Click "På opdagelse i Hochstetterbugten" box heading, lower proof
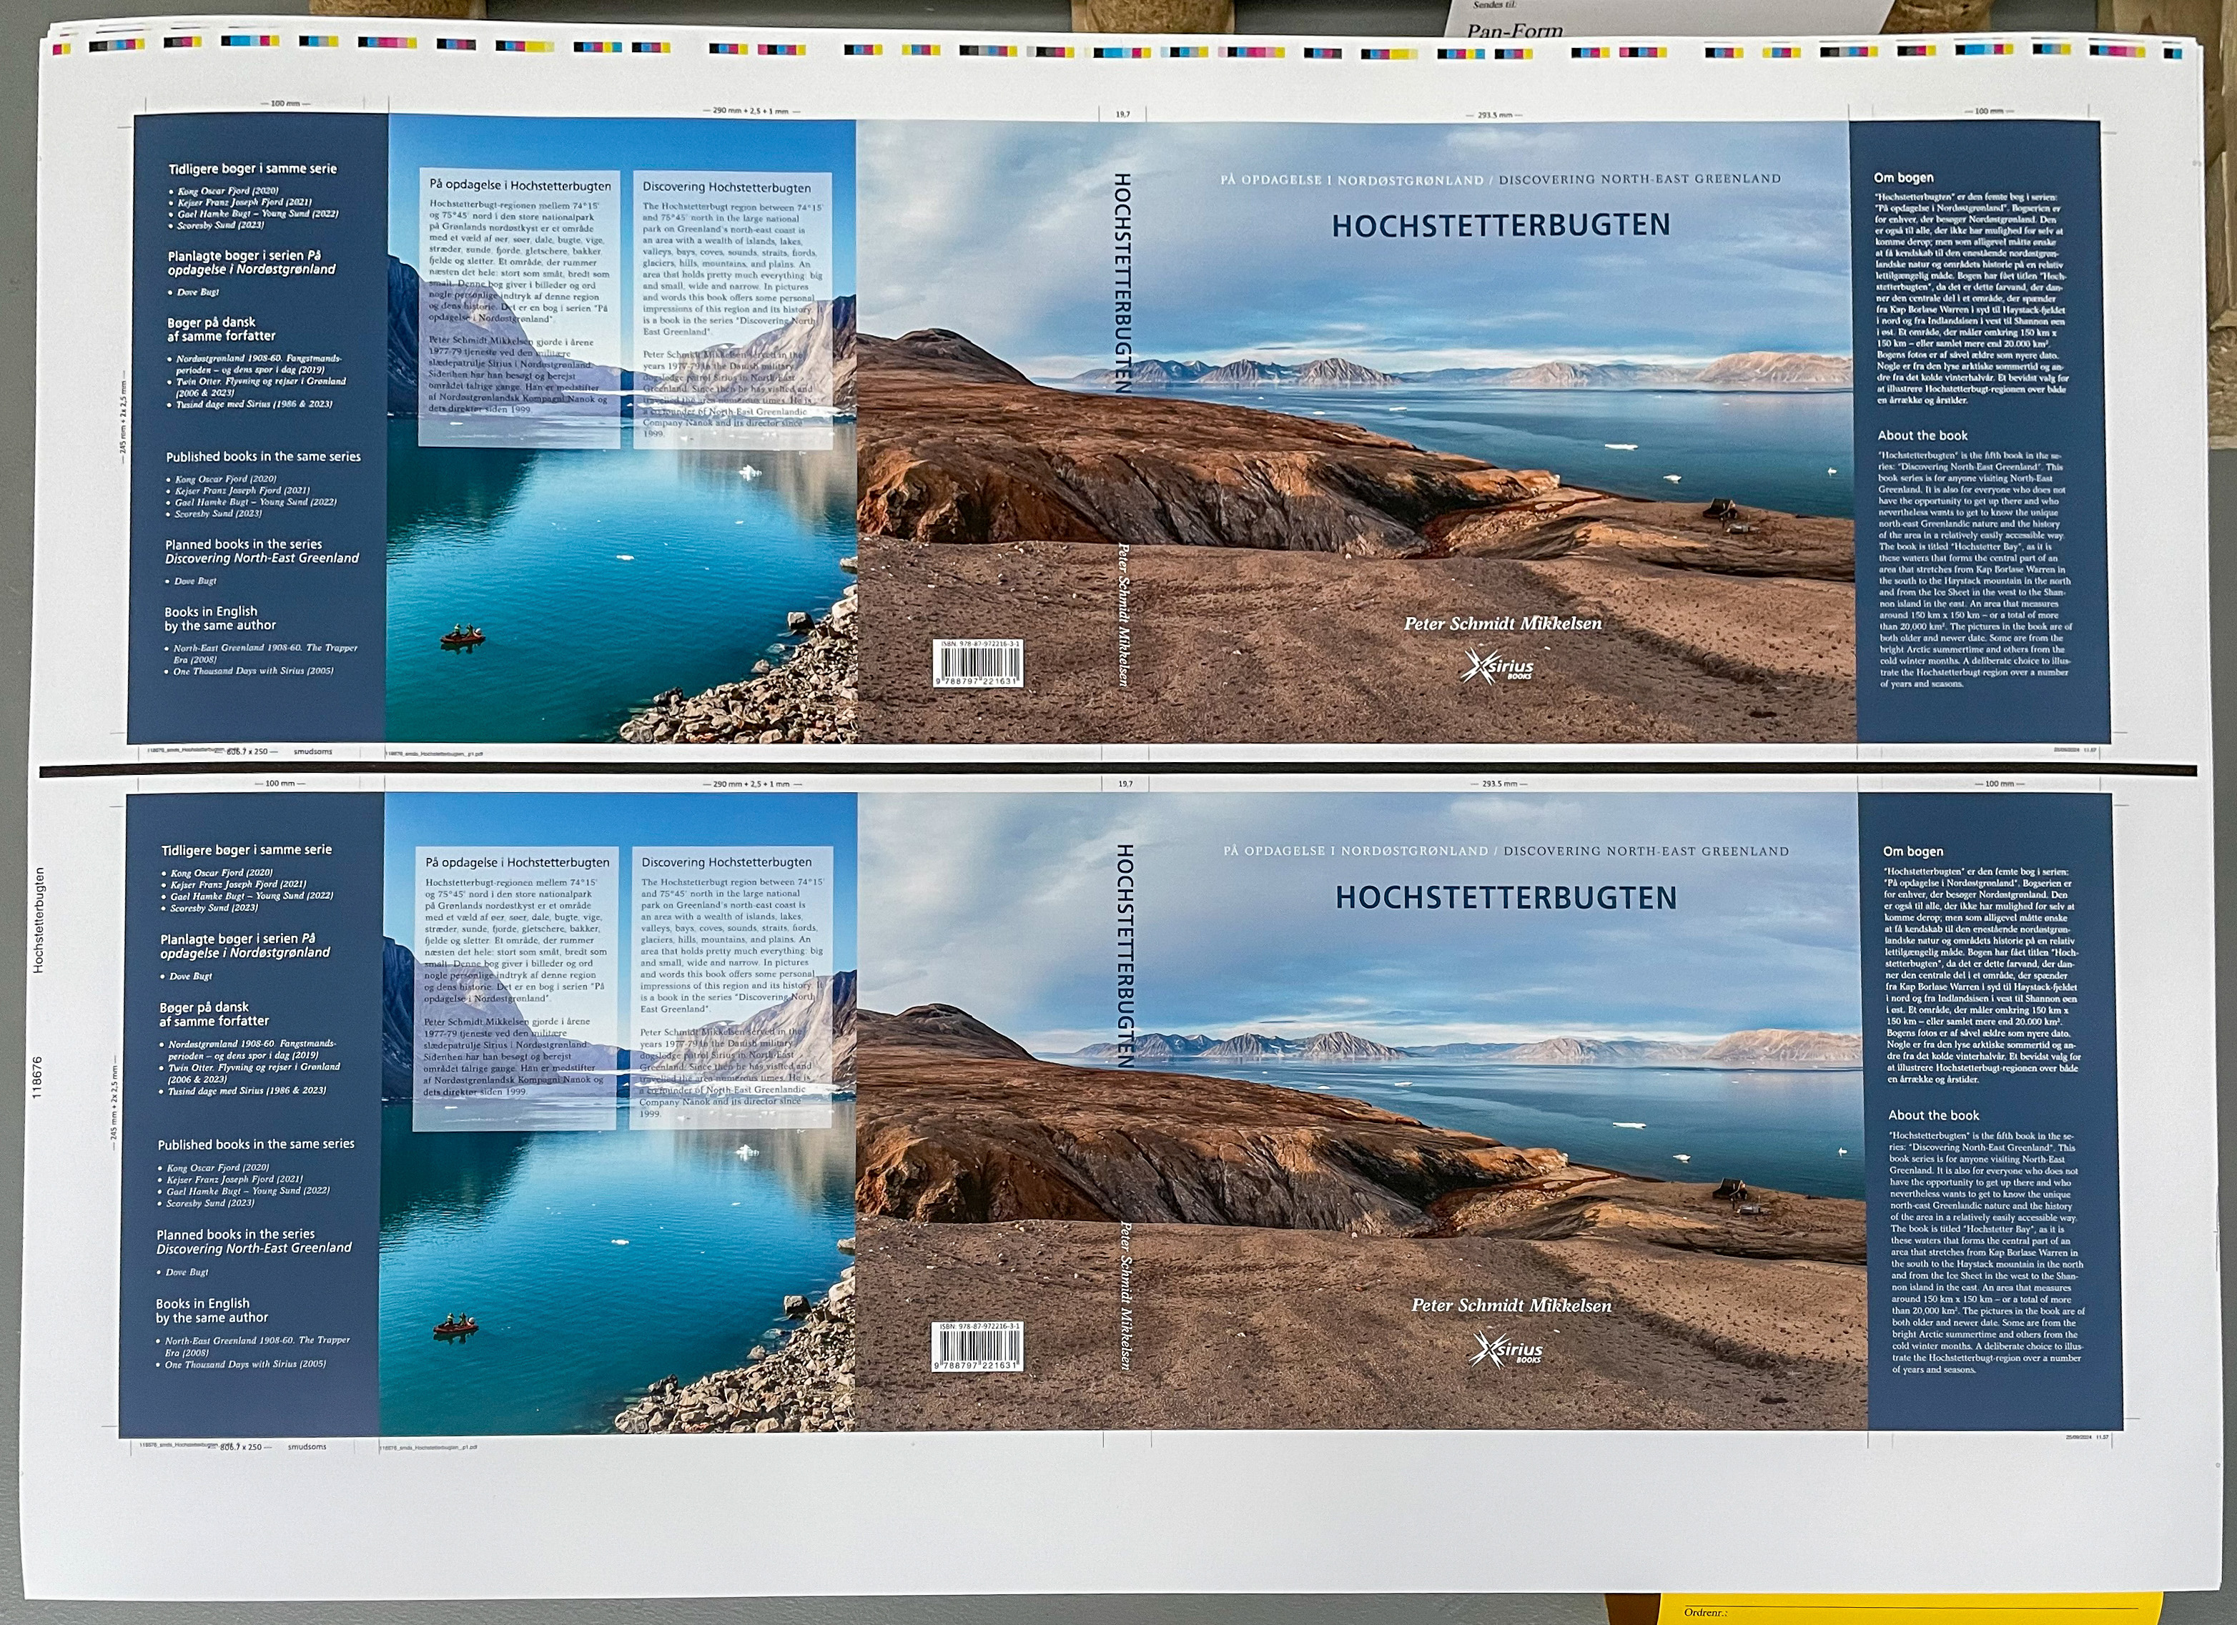Viewport: 2237px width, 1625px height. 518,861
